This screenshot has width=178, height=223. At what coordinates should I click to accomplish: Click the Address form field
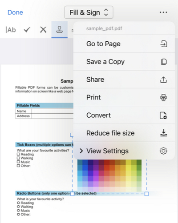point(53,116)
